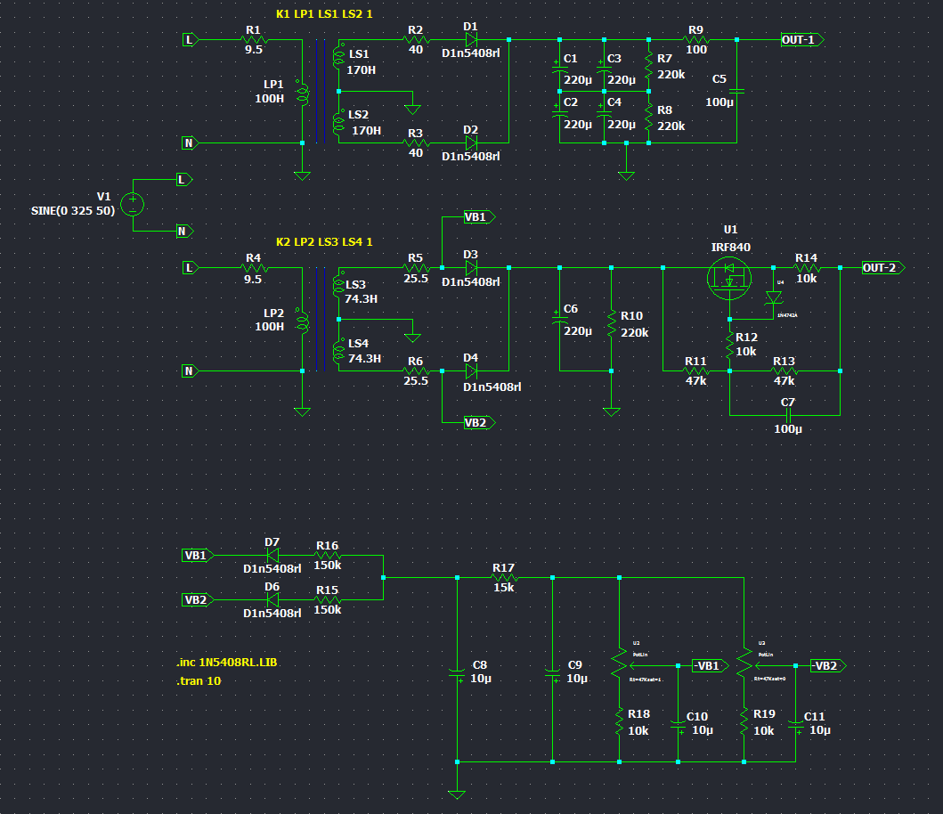This screenshot has height=814, width=943.
Task: Click resistor R9 symbol
Action: pyautogui.click(x=695, y=40)
